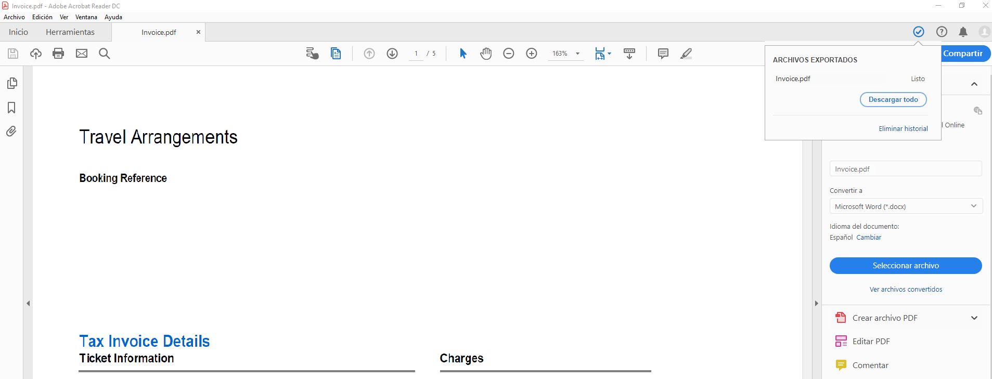Switch to the Inicio tab
This screenshot has width=992, height=379.
click(x=18, y=32)
